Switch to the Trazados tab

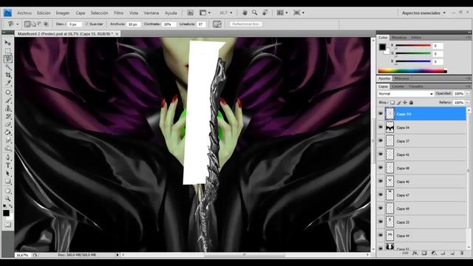pos(415,86)
